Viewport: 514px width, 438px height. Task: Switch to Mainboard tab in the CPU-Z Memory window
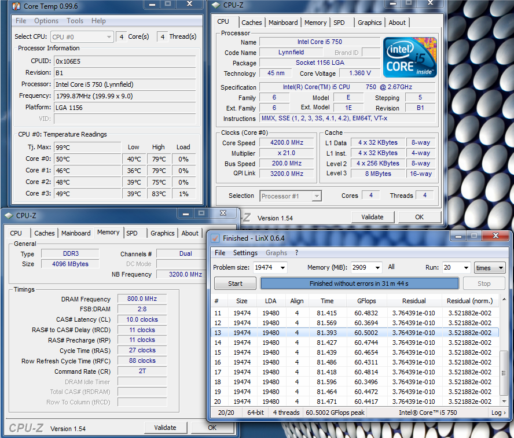(76, 233)
